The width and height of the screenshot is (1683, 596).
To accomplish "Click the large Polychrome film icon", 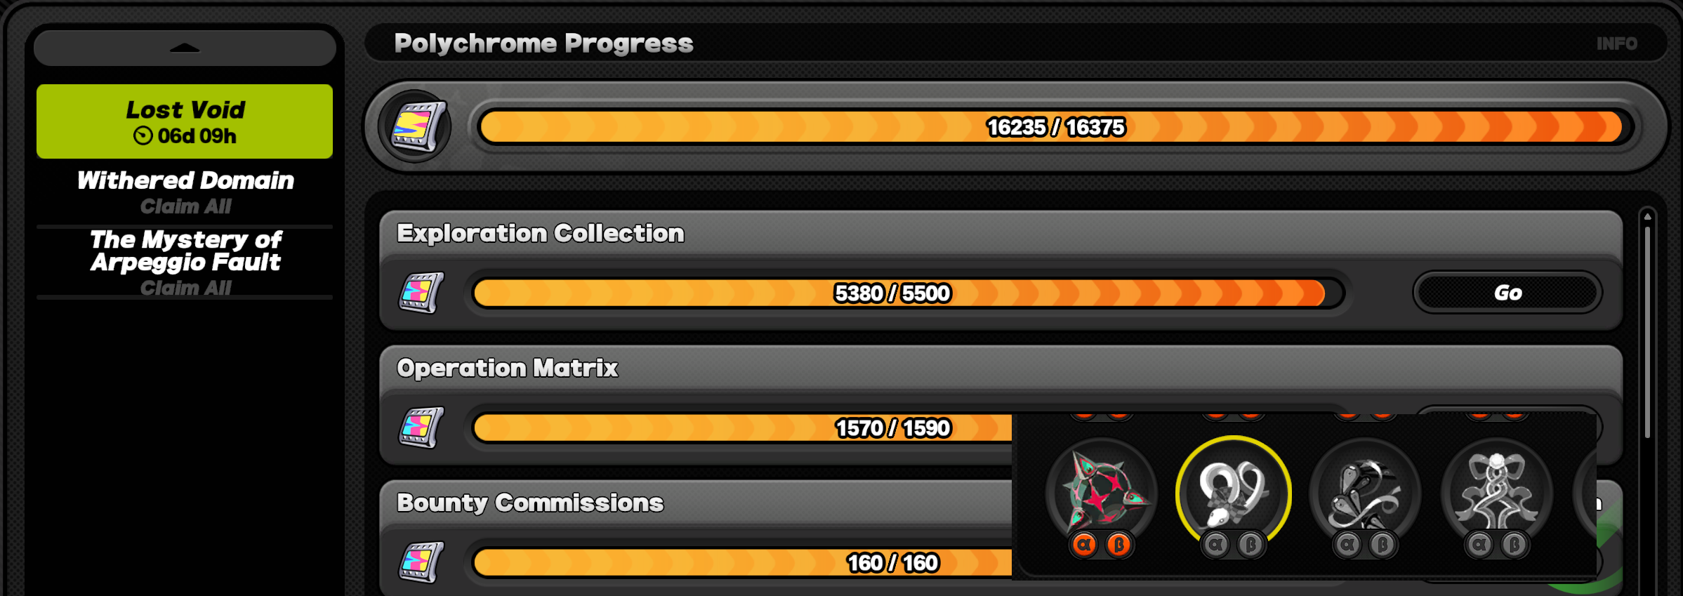I will pyautogui.click(x=416, y=127).
